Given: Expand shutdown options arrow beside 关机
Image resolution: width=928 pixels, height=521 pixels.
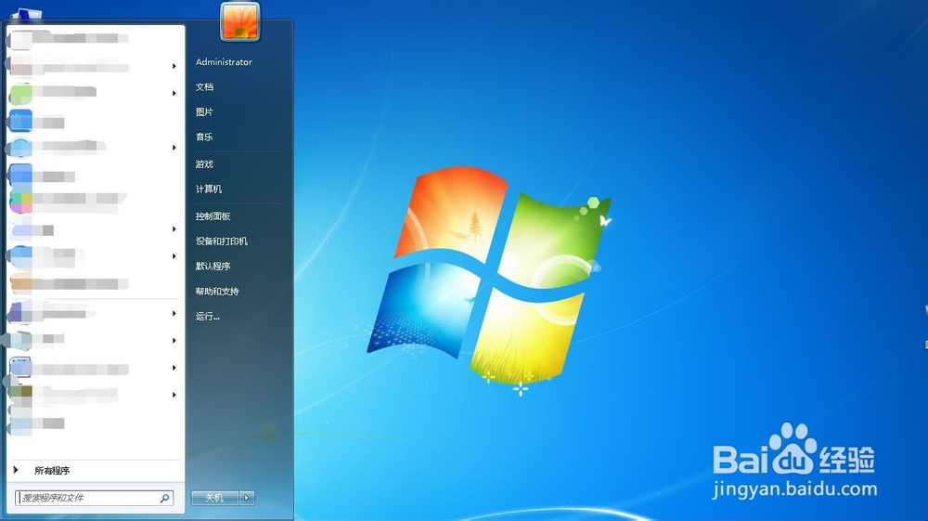Looking at the screenshot, I should (247, 498).
